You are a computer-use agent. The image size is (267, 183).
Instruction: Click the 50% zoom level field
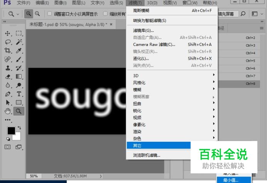[x=34, y=176]
